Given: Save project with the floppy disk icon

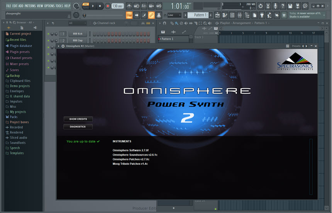Looking at the screenshot, I should [290, 6].
